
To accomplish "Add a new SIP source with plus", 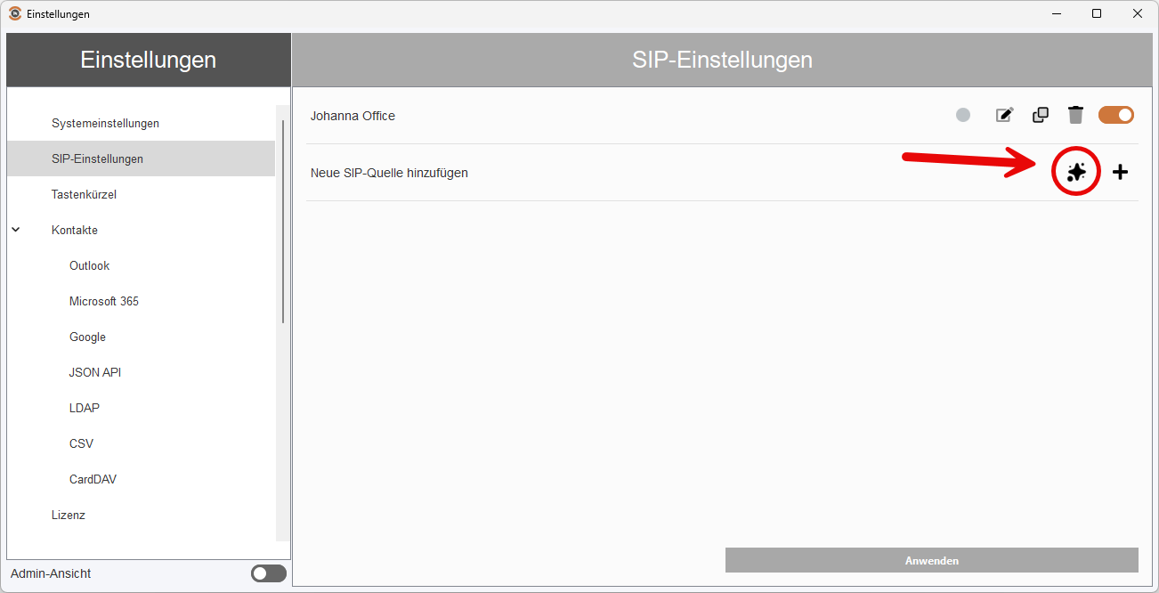I will (1121, 173).
